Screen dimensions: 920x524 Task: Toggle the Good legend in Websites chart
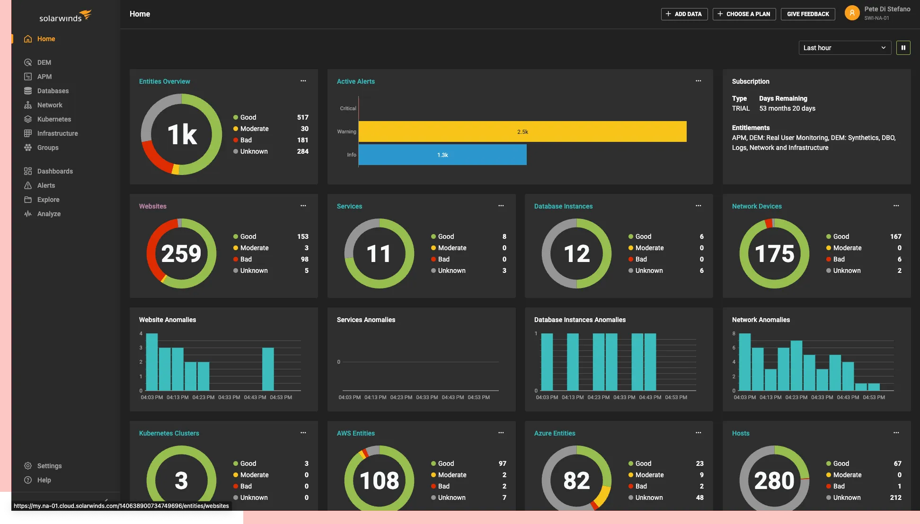coord(247,236)
